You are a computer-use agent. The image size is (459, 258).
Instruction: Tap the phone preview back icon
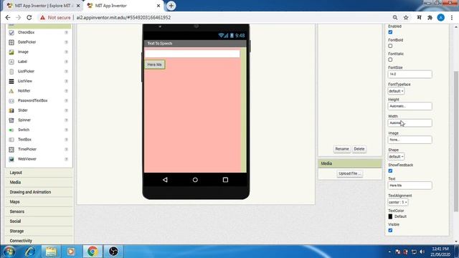tap(165, 180)
